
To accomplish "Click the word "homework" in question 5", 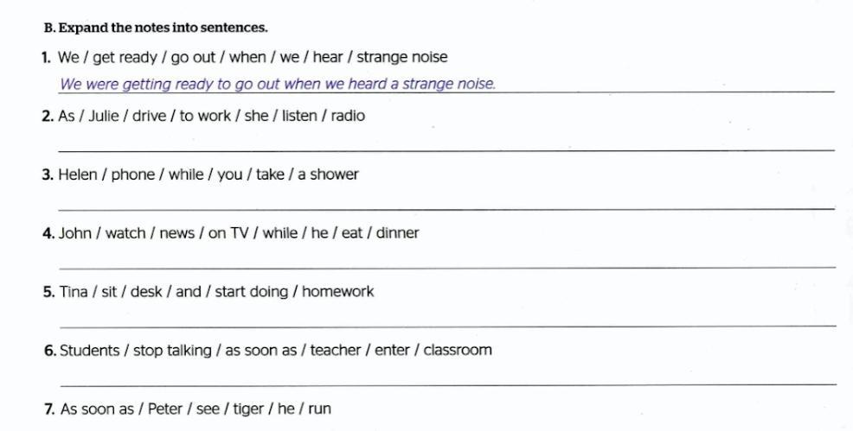I will (x=337, y=292).
